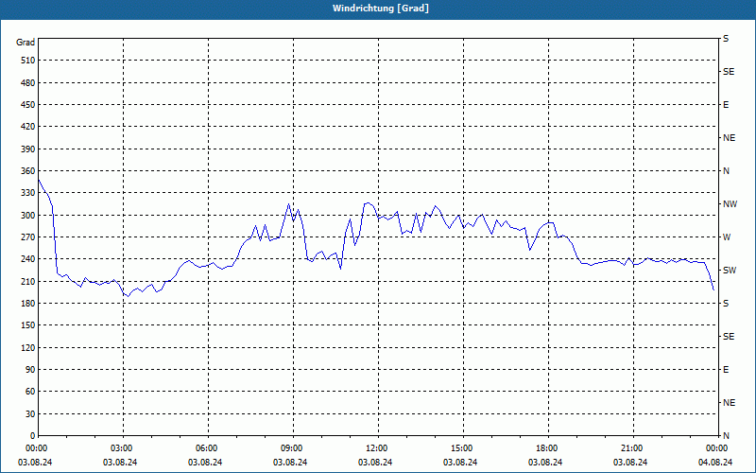Click the N compass label beside 360
This screenshot has height=473, width=756.
(x=726, y=171)
